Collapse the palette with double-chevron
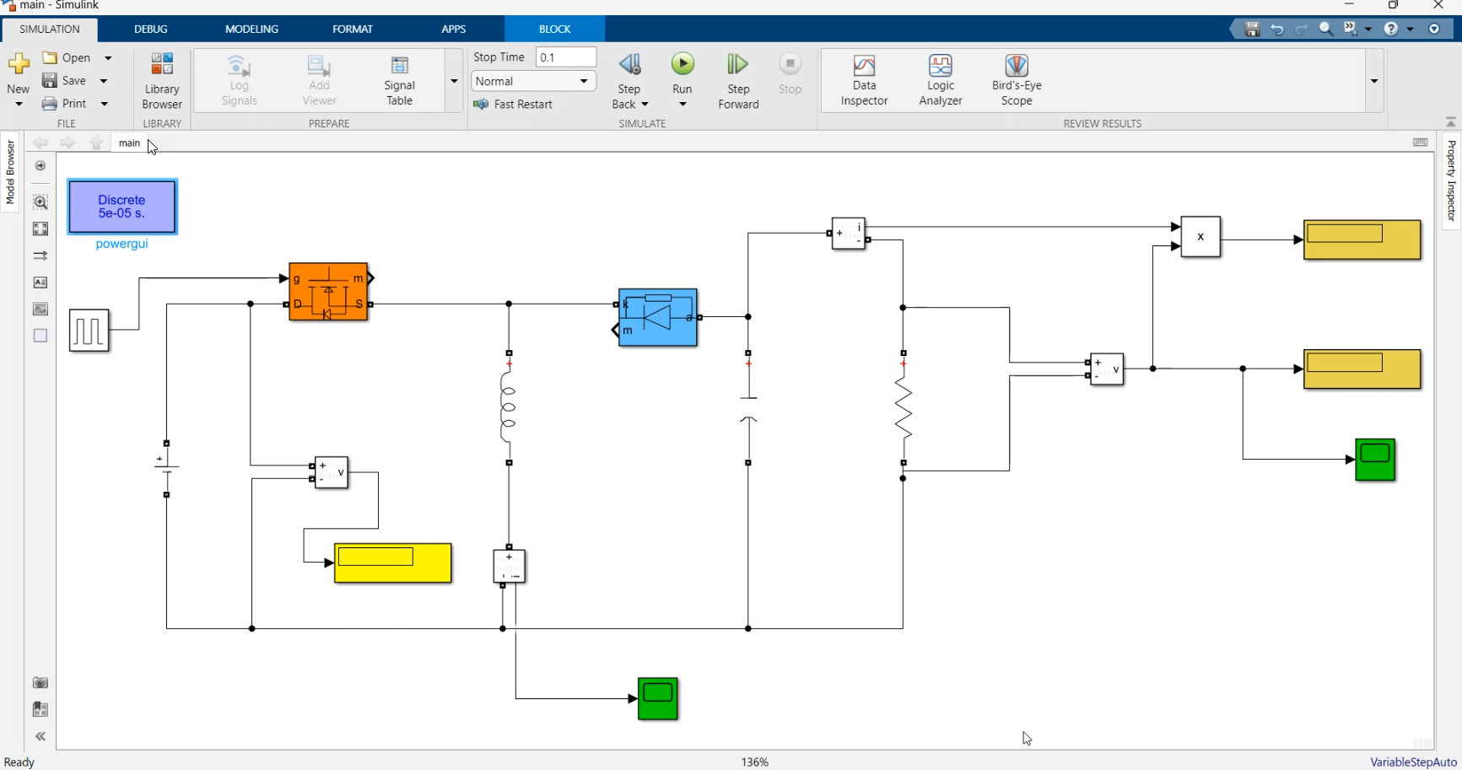This screenshot has height=770, width=1462. (x=40, y=736)
